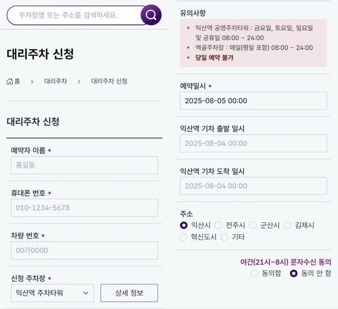Click the 익산역 기차 도착 일시 field
338x309 pixels.
point(253,186)
